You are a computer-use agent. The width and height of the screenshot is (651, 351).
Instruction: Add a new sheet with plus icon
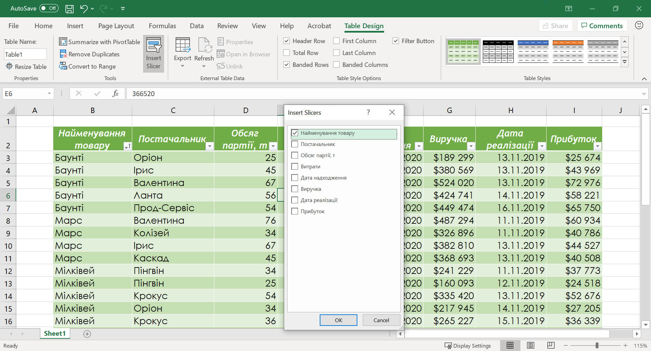tap(87, 334)
